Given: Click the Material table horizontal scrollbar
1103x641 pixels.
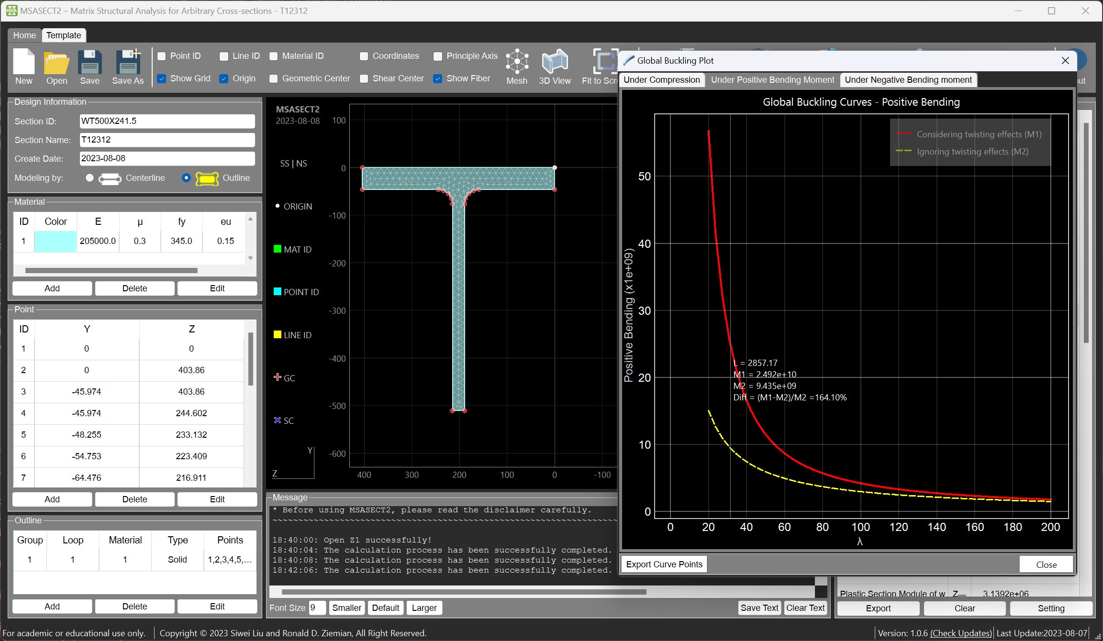Looking at the screenshot, I should (x=111, y=270).
